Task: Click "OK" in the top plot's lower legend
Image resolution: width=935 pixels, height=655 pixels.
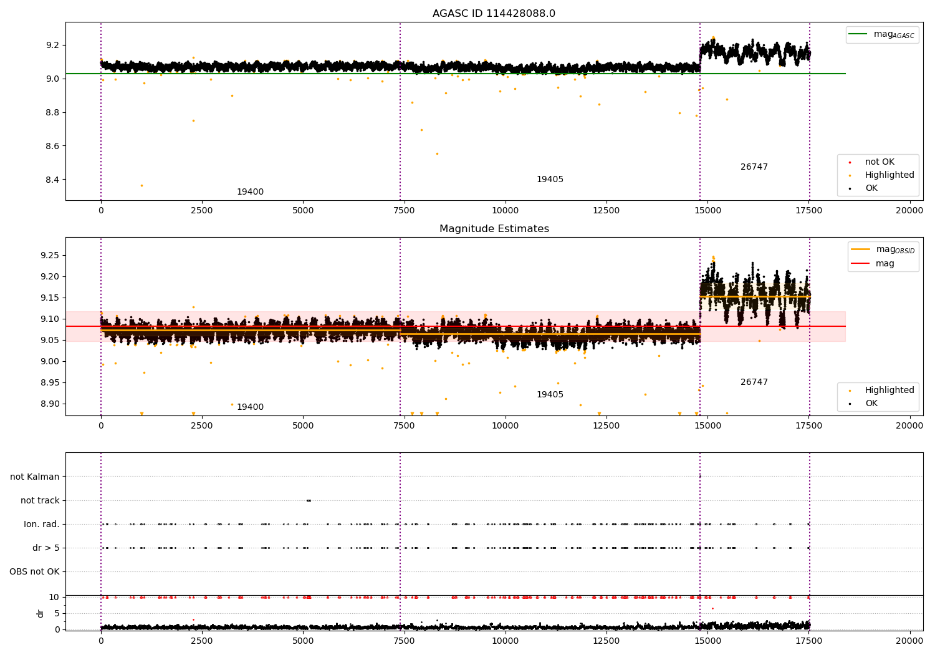Action: 871,188
